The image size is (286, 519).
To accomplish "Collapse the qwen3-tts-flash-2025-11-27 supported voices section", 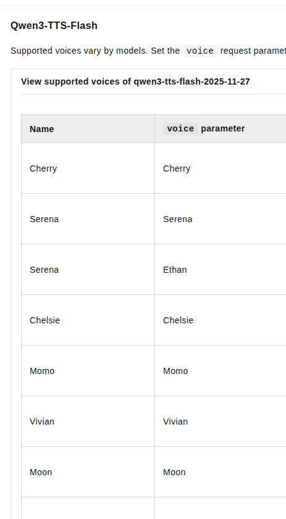I will pyautogui.click(x=135, y=81).
